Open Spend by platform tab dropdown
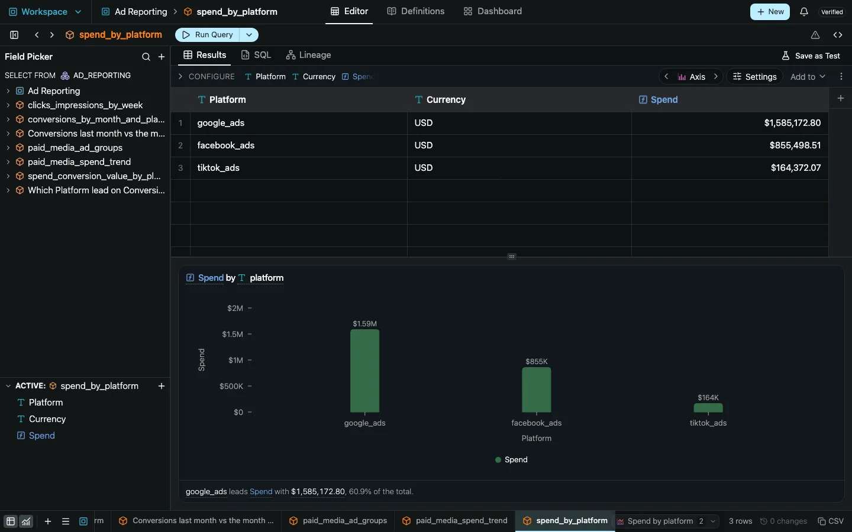The height and width of the screenshot is (532, 852). [713, 521]
